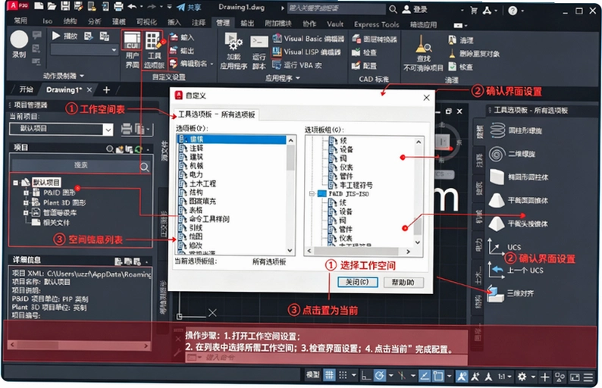The height and width of the screenshot is (388, 602).
Task: Click 输入 import customization icon
Action: pos(174,37)
